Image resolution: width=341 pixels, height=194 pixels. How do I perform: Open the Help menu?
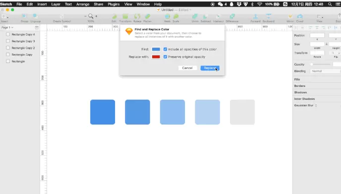click(158, 4)
